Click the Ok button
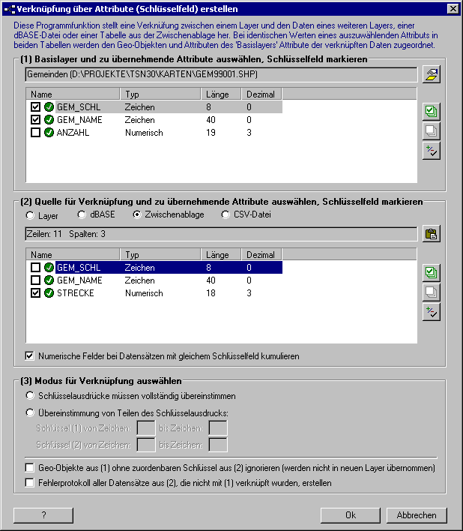 [351, 515]
